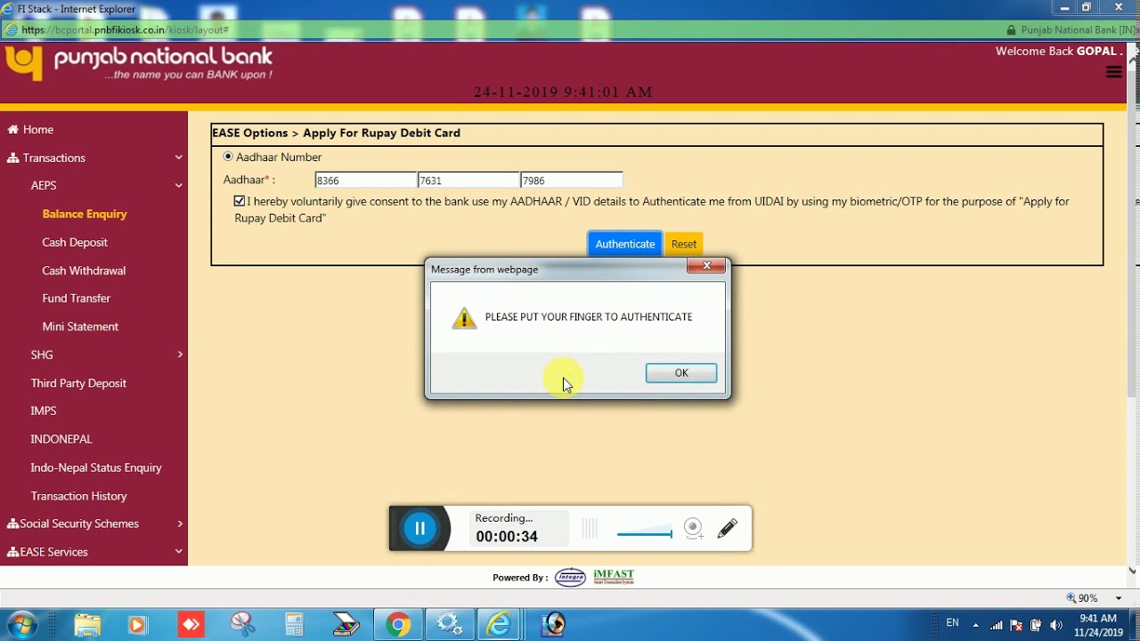This screenshot has width=1140, height=641.
Task: Open the INDONEPAL menu item
Action: (61, 439)
